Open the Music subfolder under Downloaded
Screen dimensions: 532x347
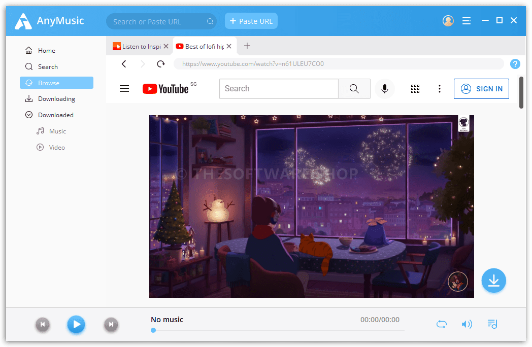click(52, 131)
